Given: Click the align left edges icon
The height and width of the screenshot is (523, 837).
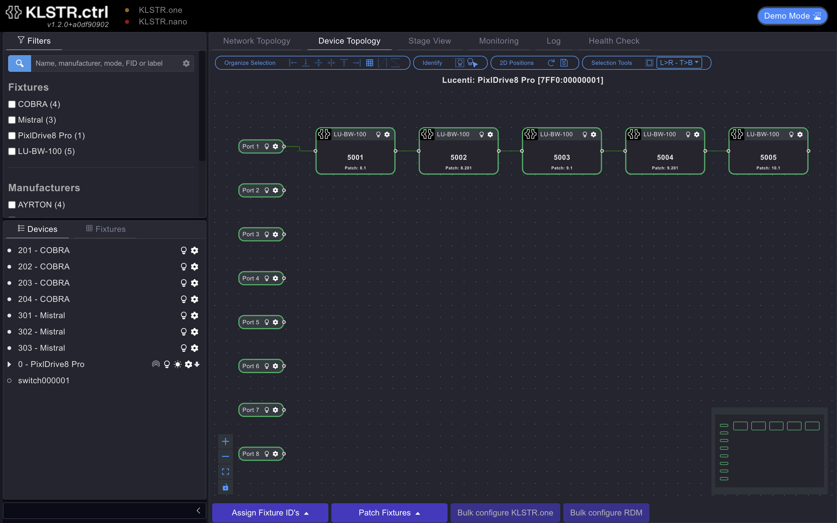Looking at the screenshot, I should pos(293,62).
